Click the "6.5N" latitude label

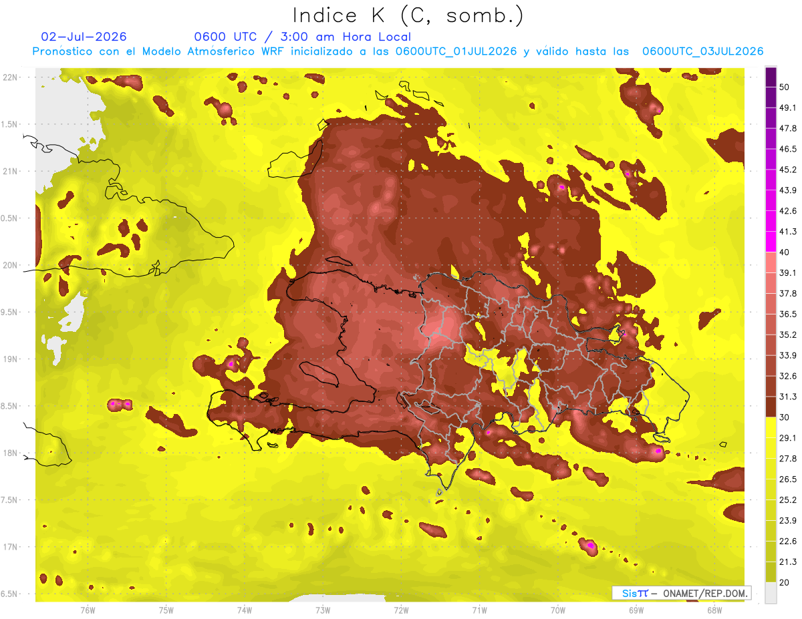pos(9,594)
